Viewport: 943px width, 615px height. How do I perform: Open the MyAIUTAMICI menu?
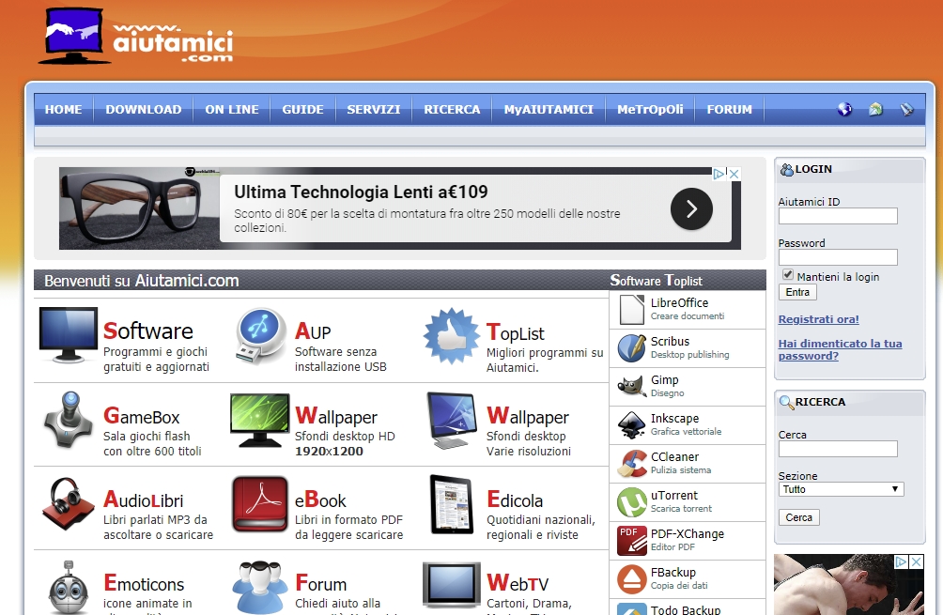549,110
